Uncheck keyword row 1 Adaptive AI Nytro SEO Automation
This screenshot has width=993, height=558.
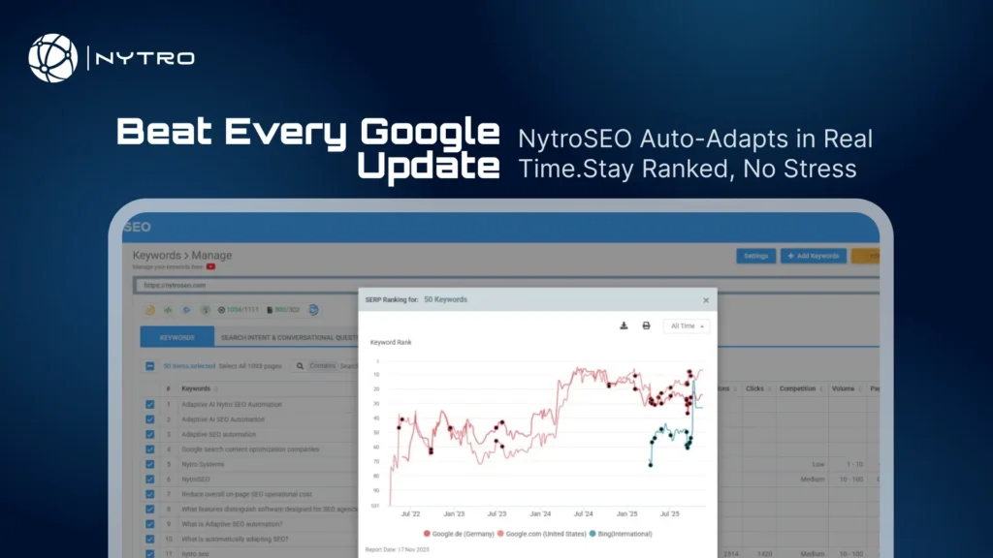pyautogui.click(x=149, y=404)
